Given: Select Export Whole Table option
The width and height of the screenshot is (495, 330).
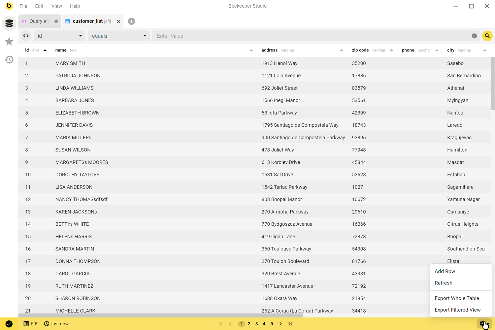Looking at the screenshot, I should (461, 298).
